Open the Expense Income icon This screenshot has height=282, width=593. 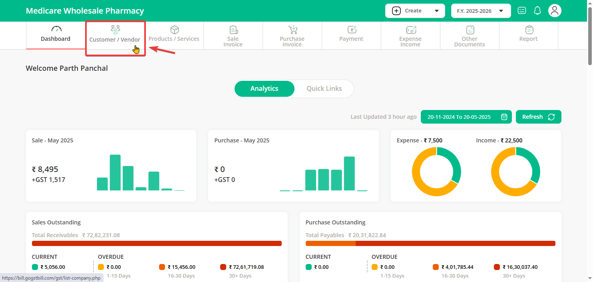(411, 30)
